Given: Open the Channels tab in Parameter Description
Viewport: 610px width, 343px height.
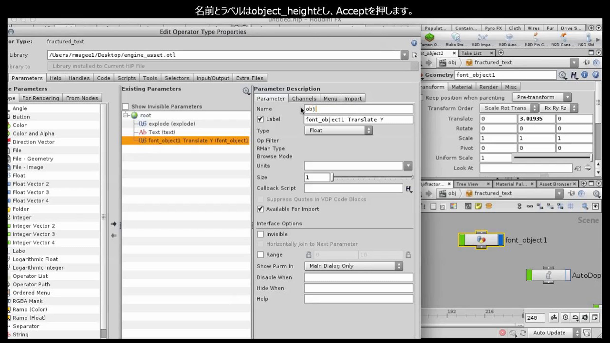Looking at the screenshot, I should coord(304,99).
